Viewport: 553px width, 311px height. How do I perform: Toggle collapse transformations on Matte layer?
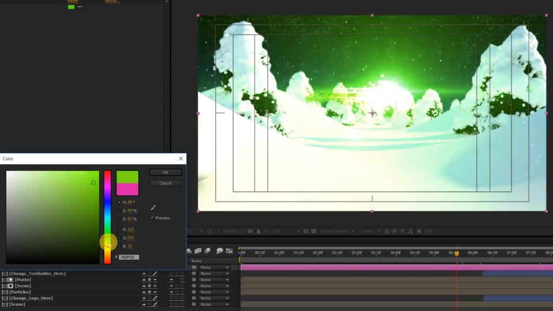click(x=150, y=280)
